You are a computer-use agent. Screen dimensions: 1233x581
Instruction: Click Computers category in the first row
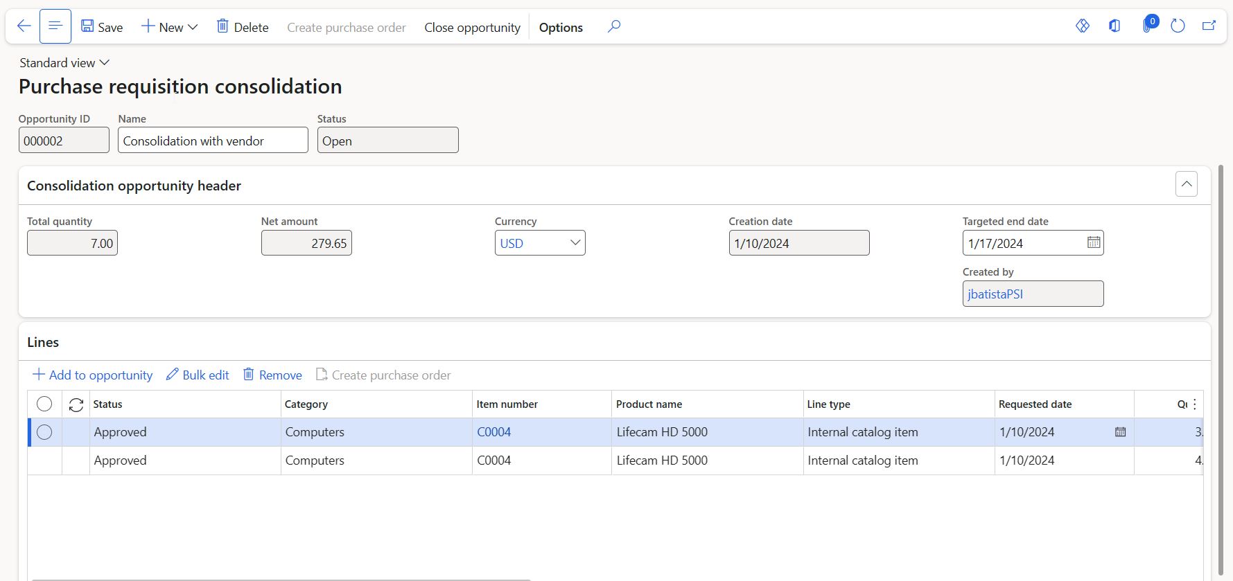pyautogui.click(x=315, y=432)
